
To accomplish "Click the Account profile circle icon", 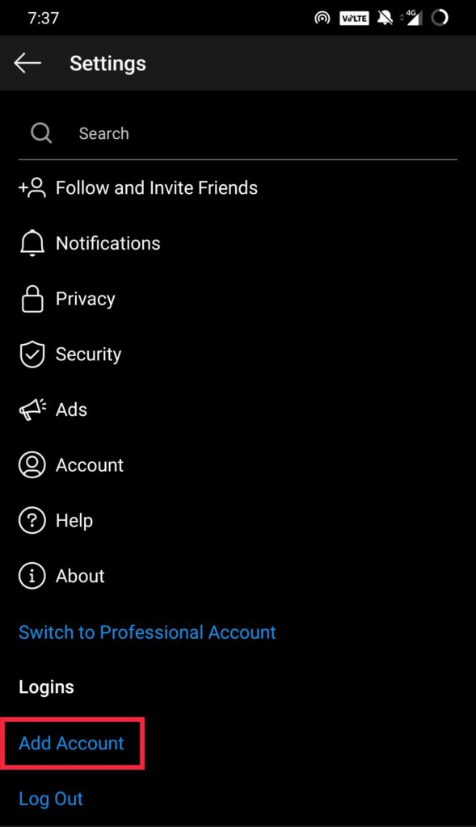I will (x=32, y=464).
